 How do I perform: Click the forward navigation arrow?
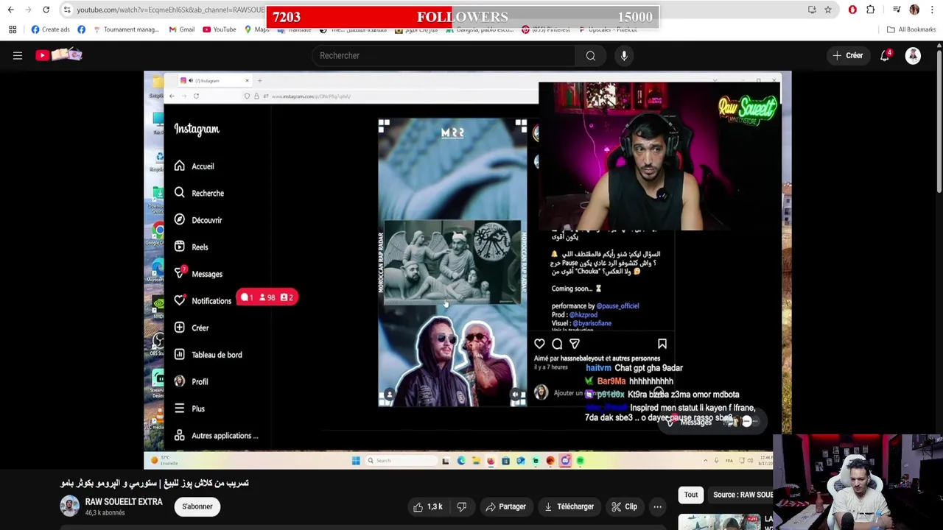tap(28, 10)
